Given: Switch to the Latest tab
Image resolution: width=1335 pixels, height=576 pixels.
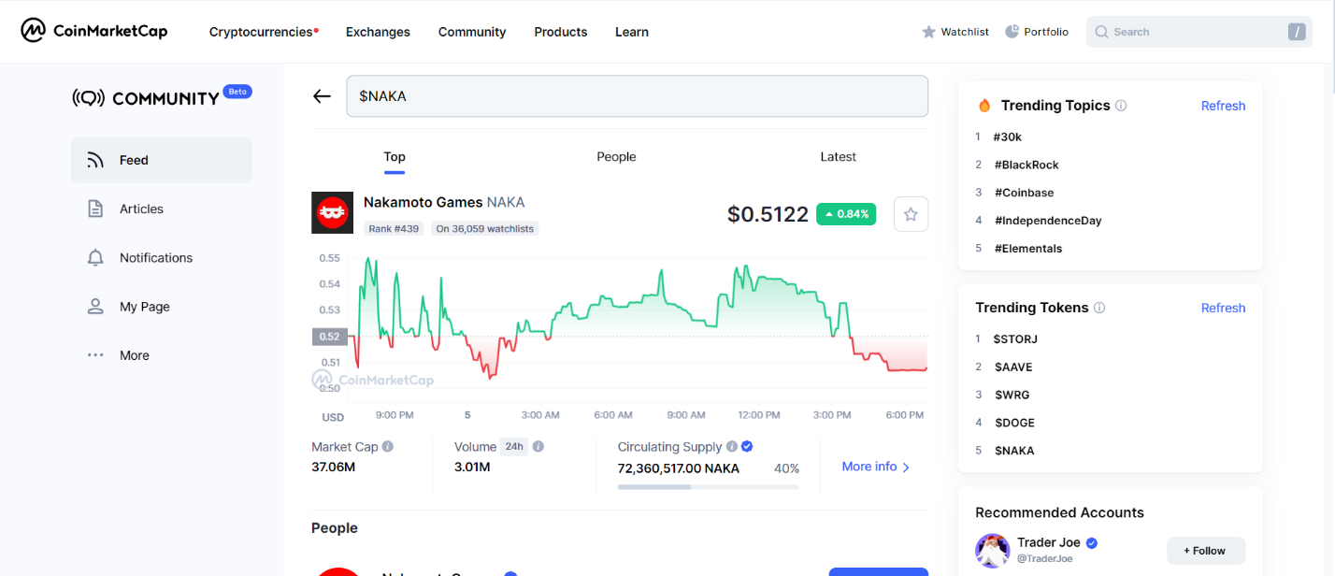Looking at the screenshot, I should [x=838, y=157].
